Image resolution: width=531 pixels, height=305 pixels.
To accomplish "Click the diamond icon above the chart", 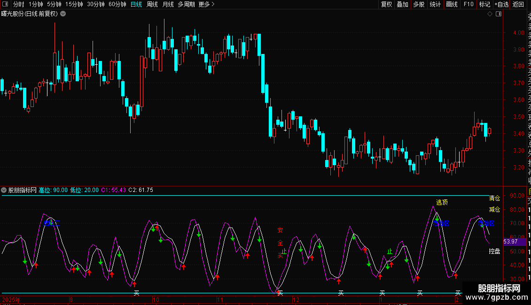I will tap(490, 14).
